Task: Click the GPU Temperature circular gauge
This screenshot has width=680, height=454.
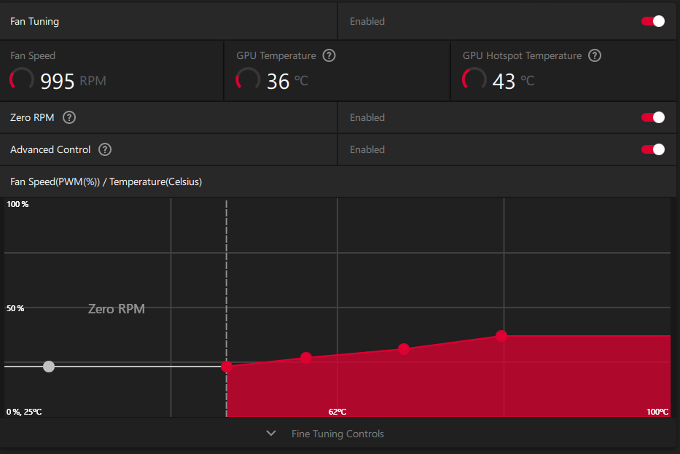Action: 248,79
